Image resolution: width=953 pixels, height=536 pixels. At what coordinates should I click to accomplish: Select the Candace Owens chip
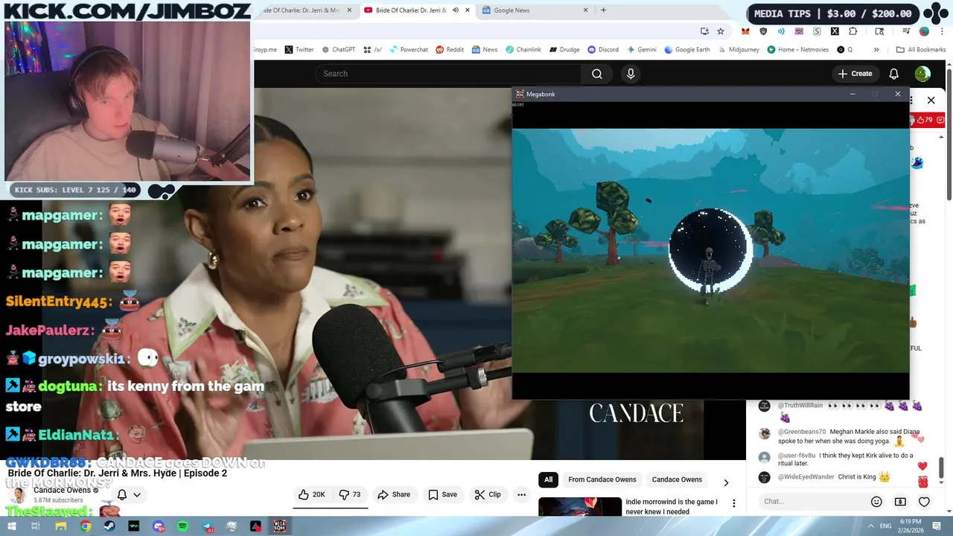[x=677, y=479]
